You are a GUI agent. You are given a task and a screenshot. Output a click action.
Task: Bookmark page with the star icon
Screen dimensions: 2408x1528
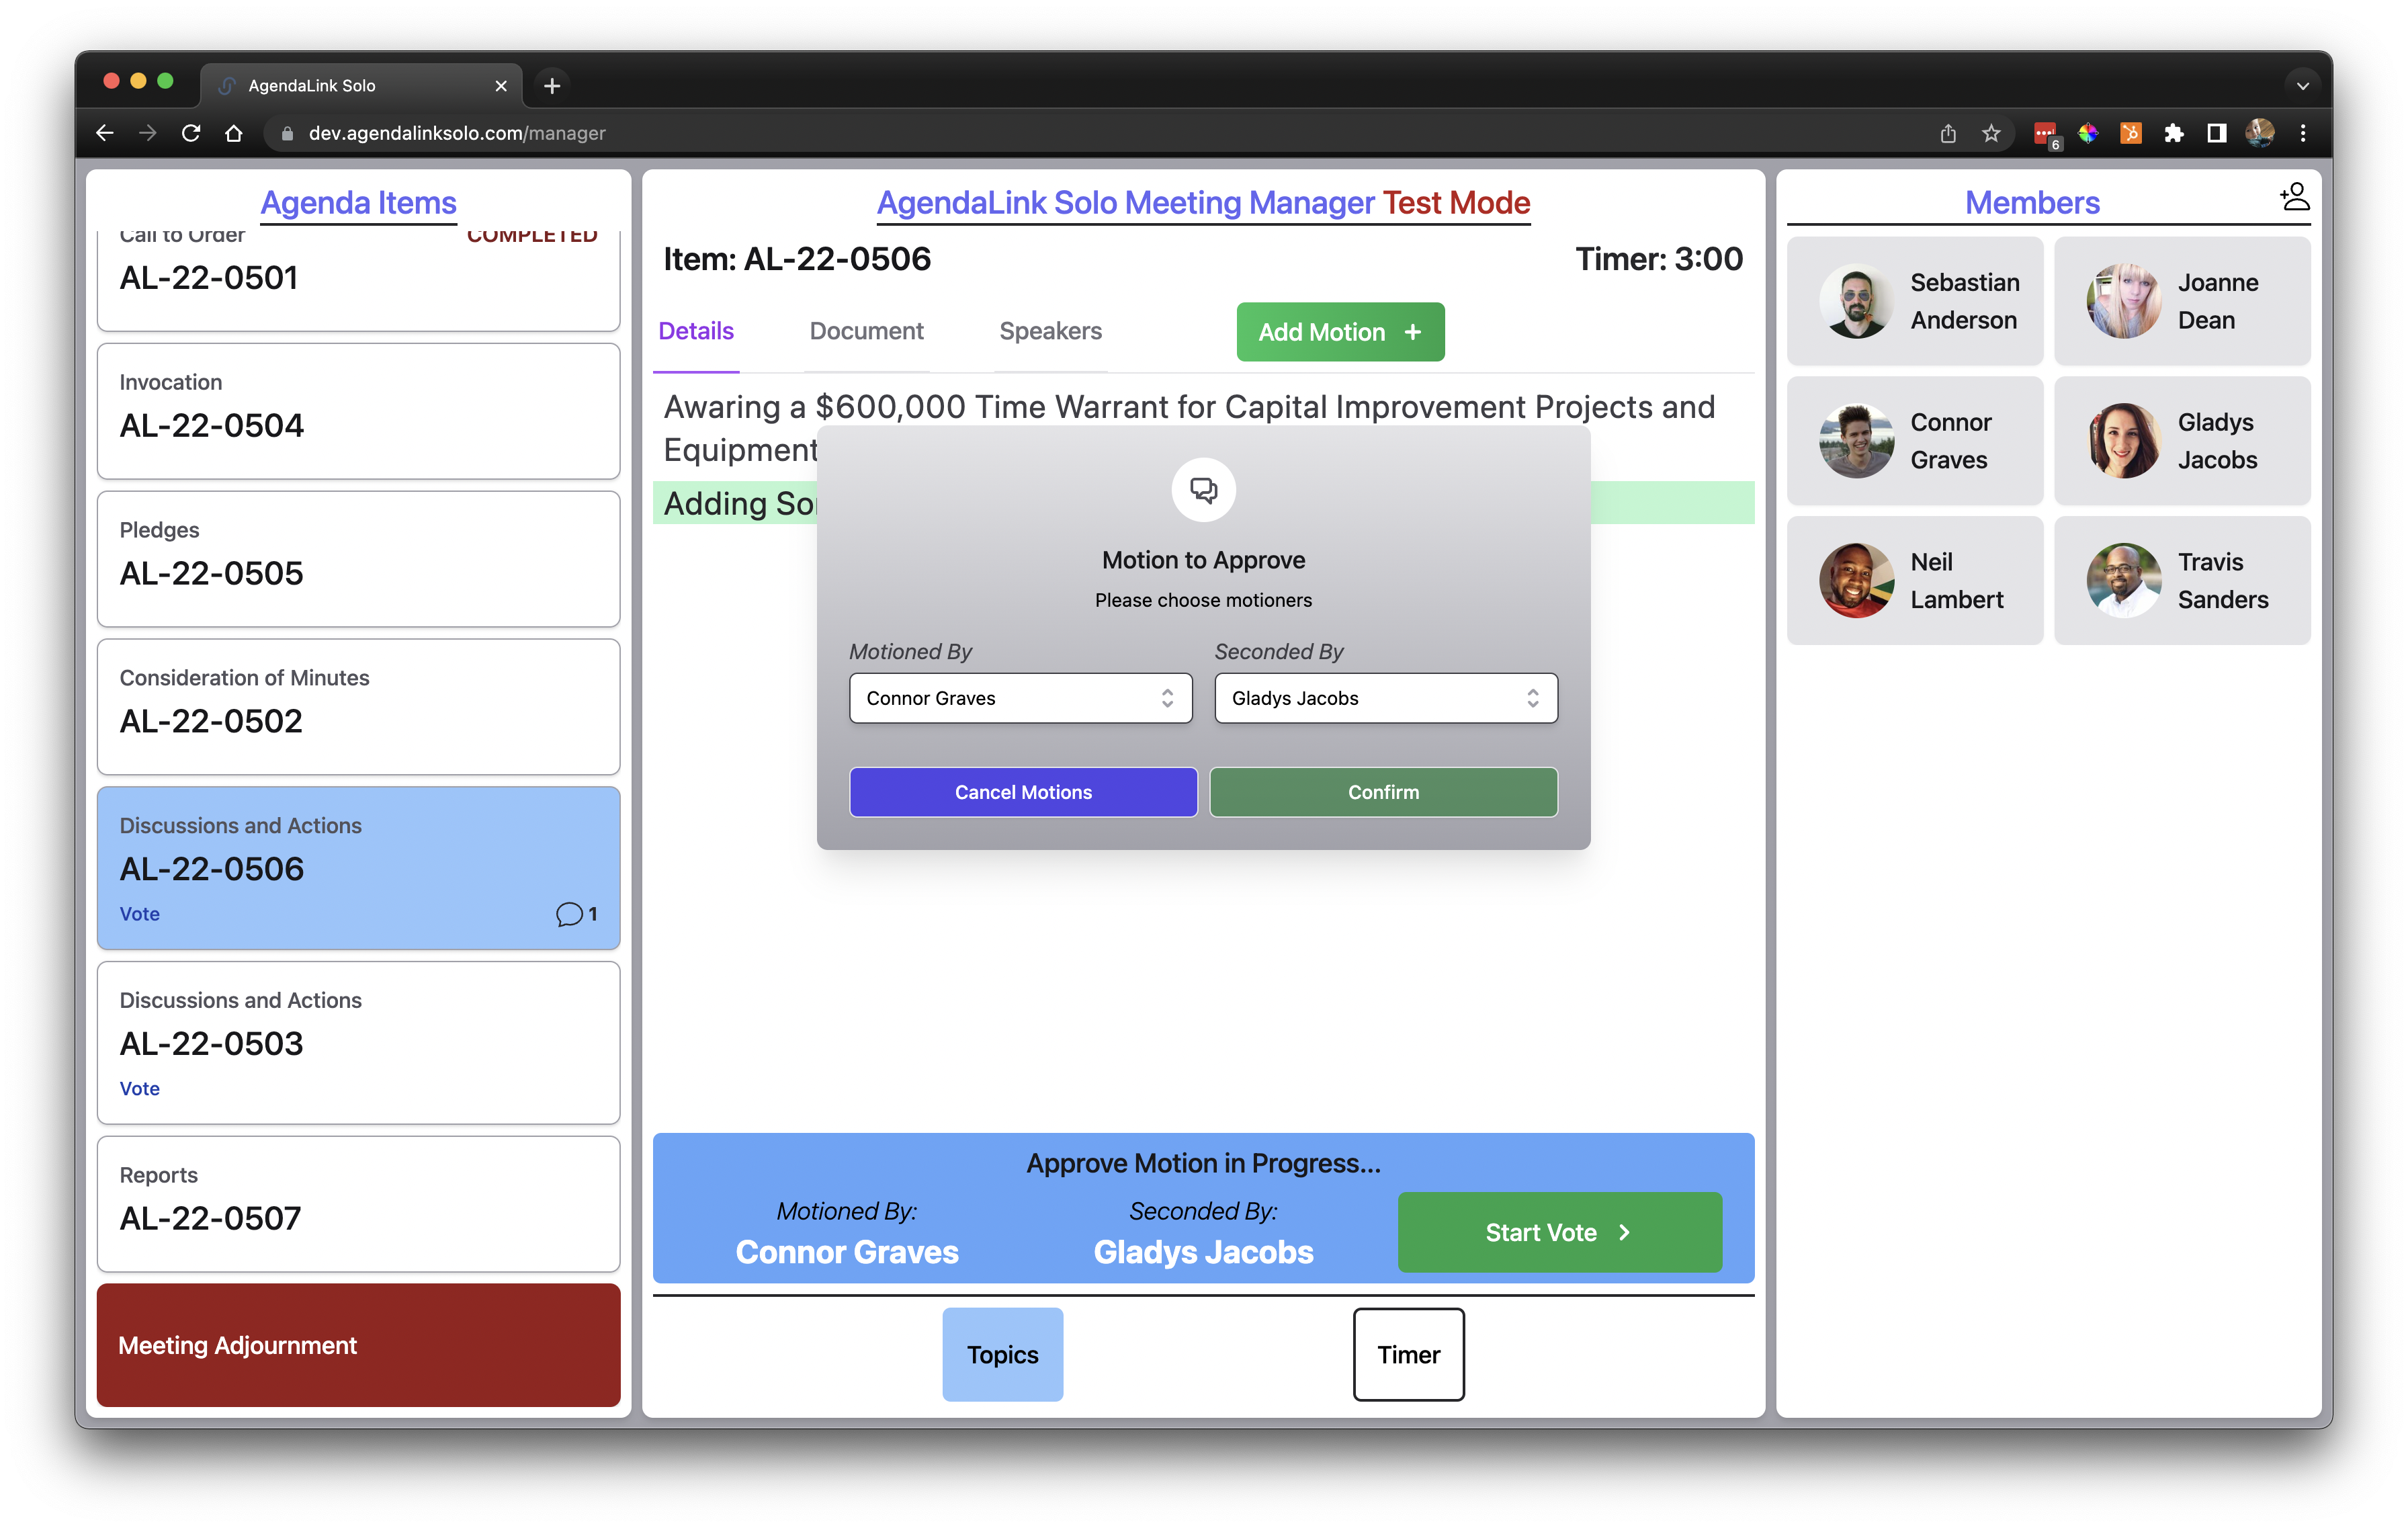pyautogui.click(x=1991, y=133)
